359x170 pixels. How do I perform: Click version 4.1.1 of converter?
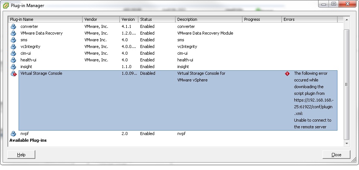[126, 26]
